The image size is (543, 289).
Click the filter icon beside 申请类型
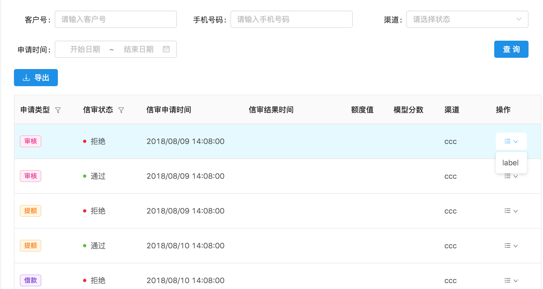click(58, 110)
